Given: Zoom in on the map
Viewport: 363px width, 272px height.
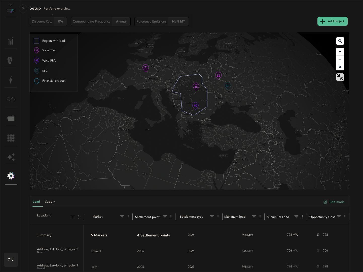Looking at the screenshot, I should [340, 52].
